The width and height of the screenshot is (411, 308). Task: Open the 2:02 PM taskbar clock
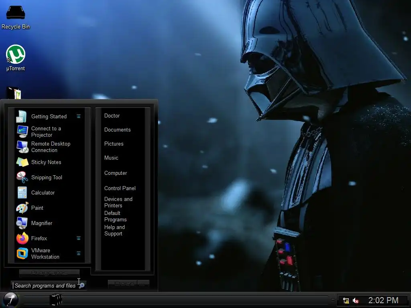pos(383,300)
